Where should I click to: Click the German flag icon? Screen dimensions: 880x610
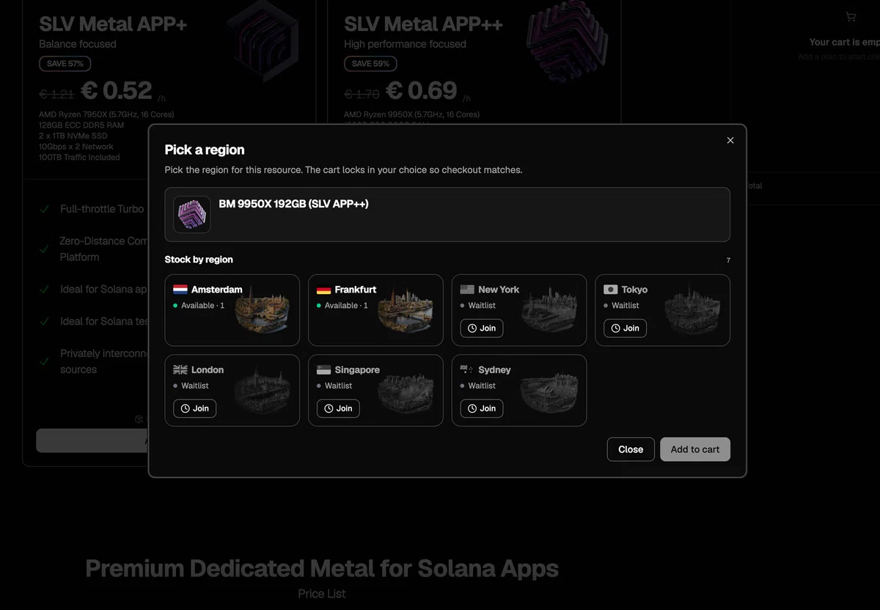pos(323,290)
